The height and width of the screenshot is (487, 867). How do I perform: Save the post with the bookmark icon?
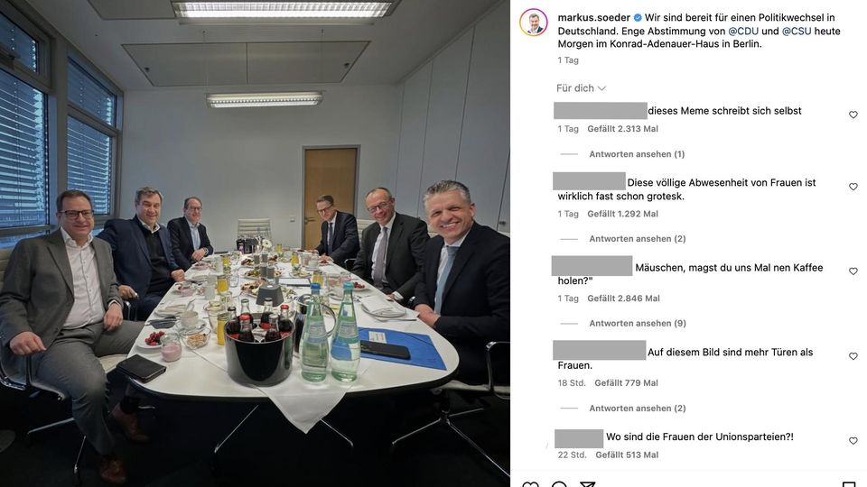coord(848,484)
